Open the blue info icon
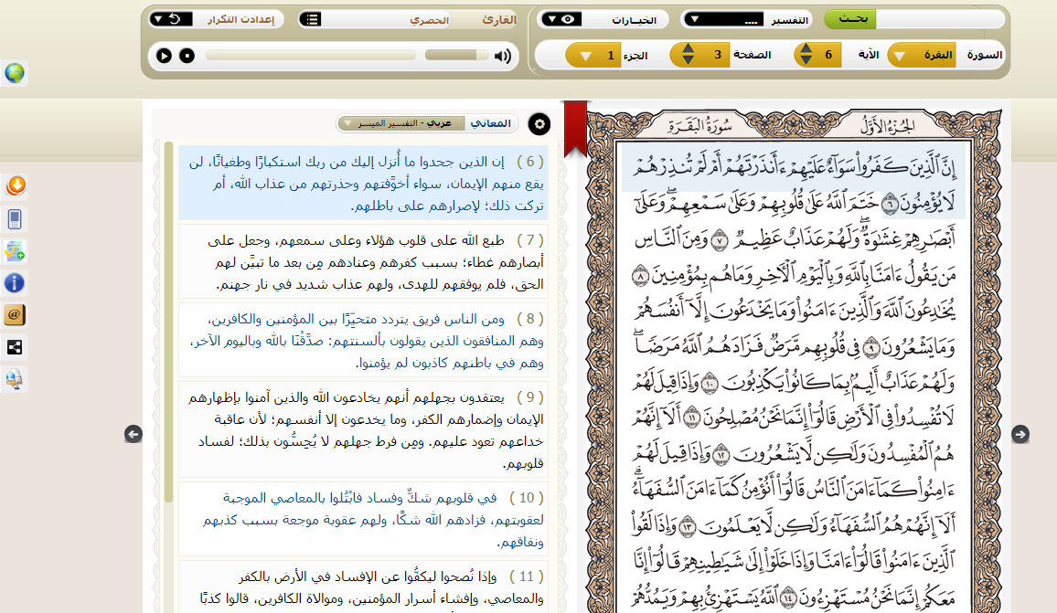The height and width of the screenshot is (613, 1057). tap(15, 283)
